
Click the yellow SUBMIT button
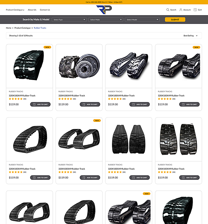click(x=175, y=20)
